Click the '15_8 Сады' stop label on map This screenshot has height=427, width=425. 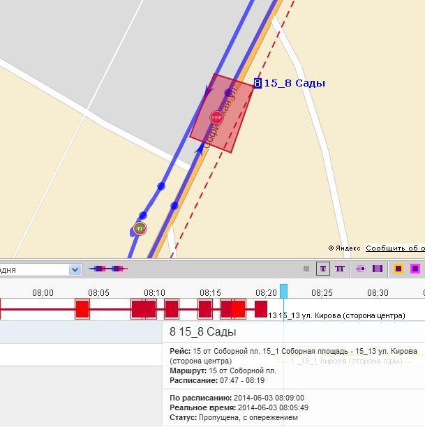294,83
